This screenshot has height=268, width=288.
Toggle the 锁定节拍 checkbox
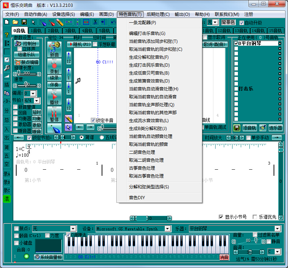[29, 138]
